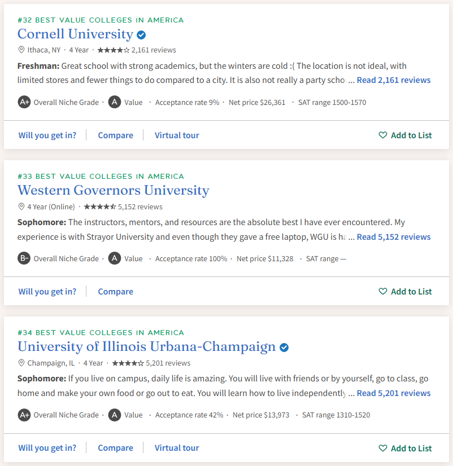
Task: Expand WGU review via Read 5,152 reviews
Action: pyautogui.click(x=393, y=237)
